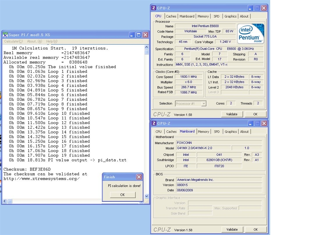Click the Super PI title bar icon
This screenshot has height=235, width=326.
tap(5, 35)
